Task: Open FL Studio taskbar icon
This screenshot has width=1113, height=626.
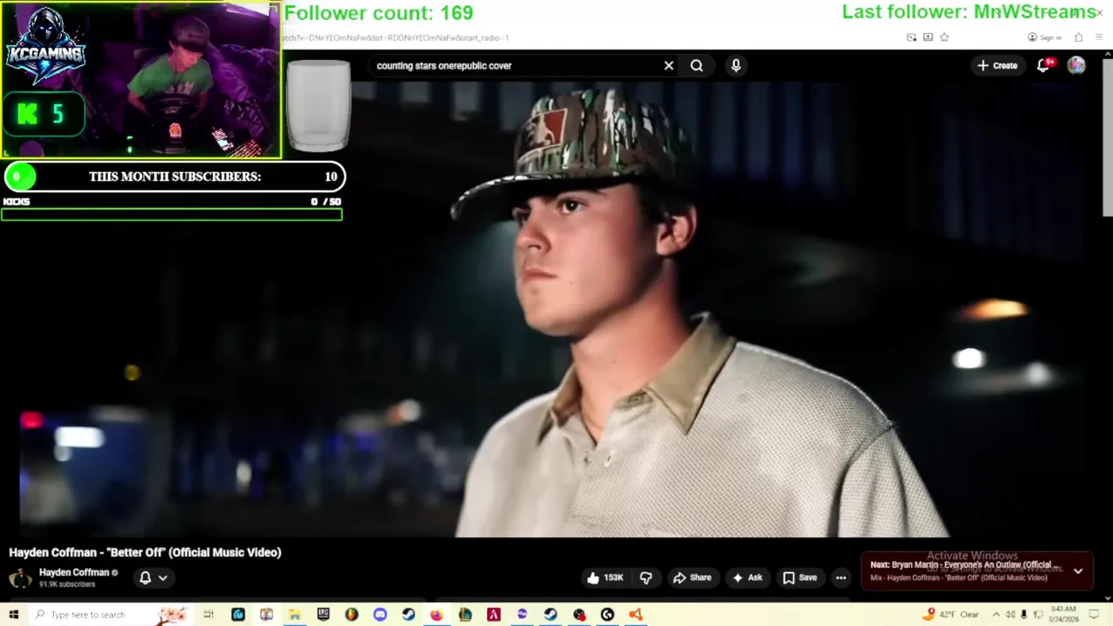Action: point(351,615)
